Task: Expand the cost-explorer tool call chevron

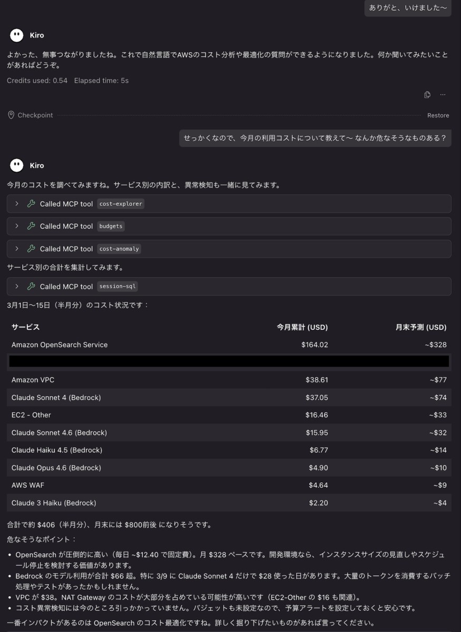Action: pyautogui.click(x=17, y=204)
